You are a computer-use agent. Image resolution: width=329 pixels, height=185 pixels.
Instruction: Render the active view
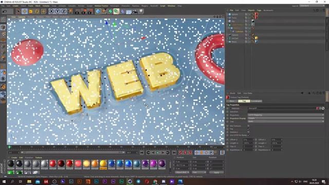pyautogui.click(x=77, y=11)
